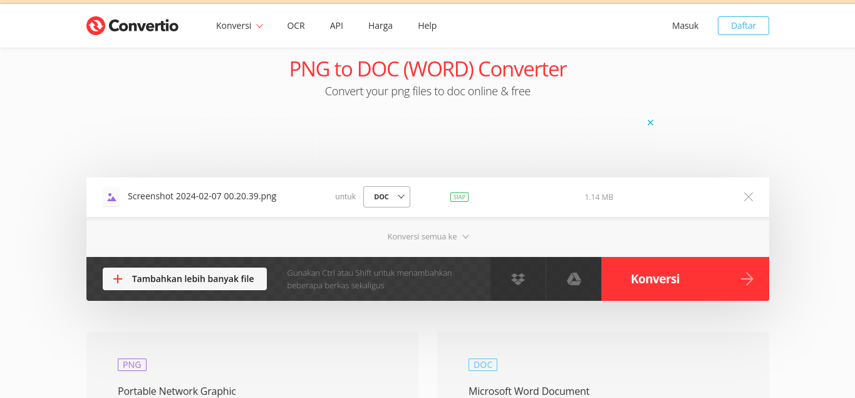855x398 pixels.
Task: Click the Portable Network Graphic heading
Action: 177,391
